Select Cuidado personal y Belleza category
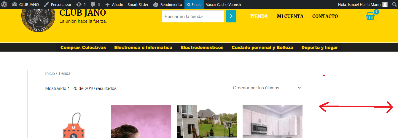398x138 pixels. pos(262,47)
